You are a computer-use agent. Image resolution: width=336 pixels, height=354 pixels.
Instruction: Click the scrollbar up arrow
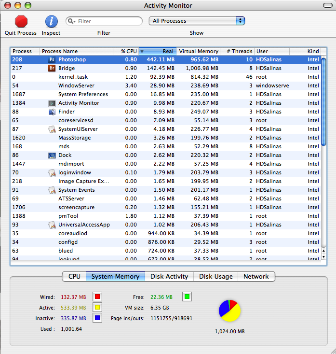click(x=323, y=251)
